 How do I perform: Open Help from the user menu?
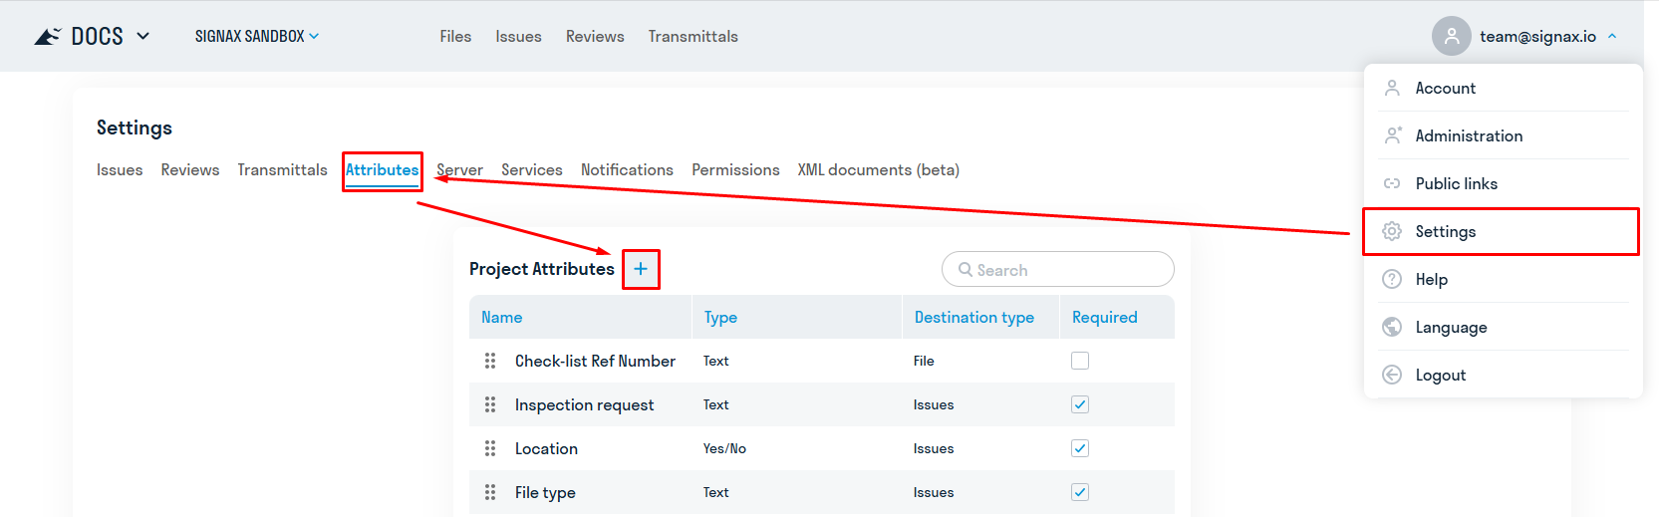(x=1503, y=279)
